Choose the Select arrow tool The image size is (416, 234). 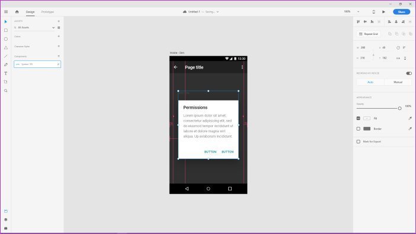(6, 21)
